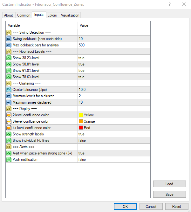Click the Reset button

177,207
